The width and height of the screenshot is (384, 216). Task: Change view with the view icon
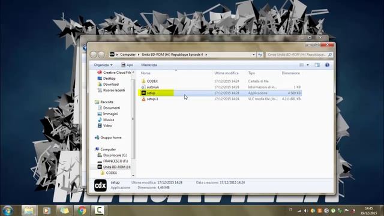click(301, 65)
